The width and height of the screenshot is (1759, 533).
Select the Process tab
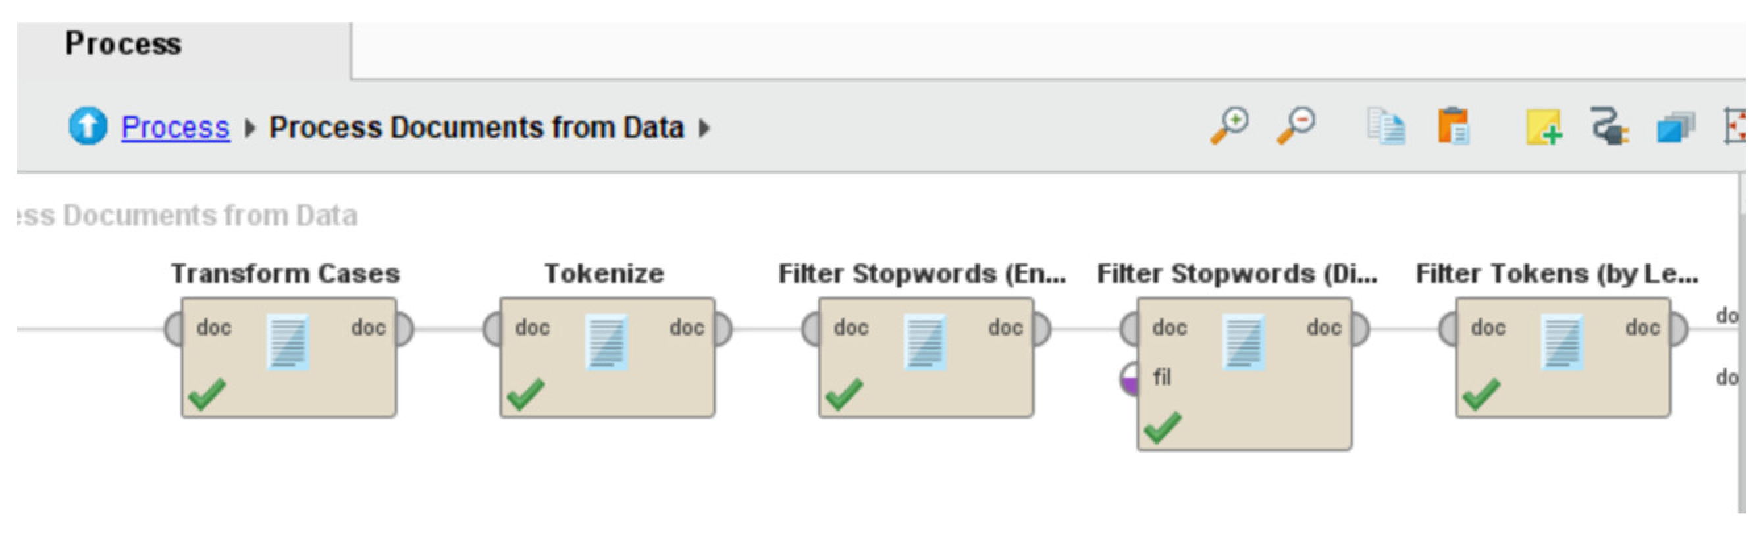[124, 44]
